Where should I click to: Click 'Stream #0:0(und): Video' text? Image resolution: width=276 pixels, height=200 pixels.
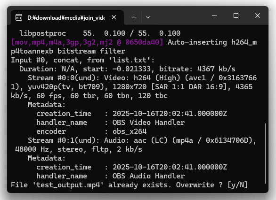click(79, 78)
